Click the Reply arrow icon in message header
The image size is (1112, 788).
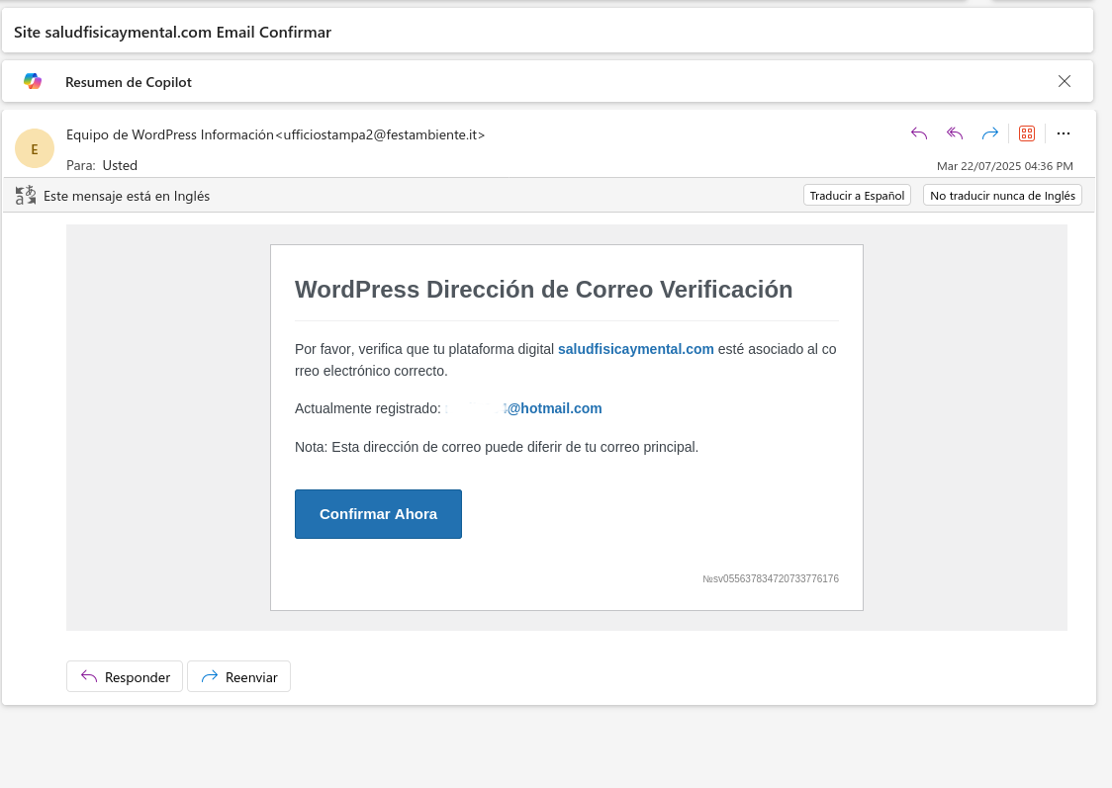click(x=919, y=133)
